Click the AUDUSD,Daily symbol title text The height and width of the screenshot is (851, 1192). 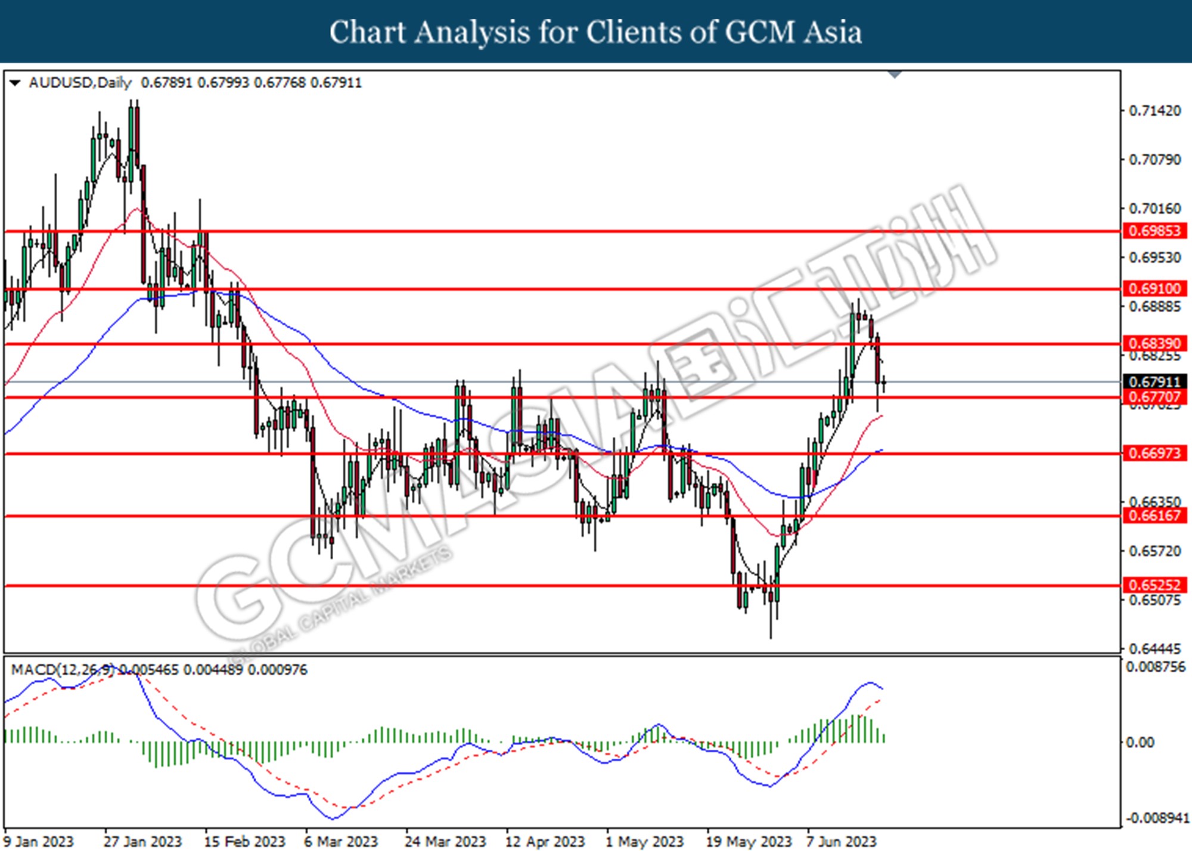point(80,83)
